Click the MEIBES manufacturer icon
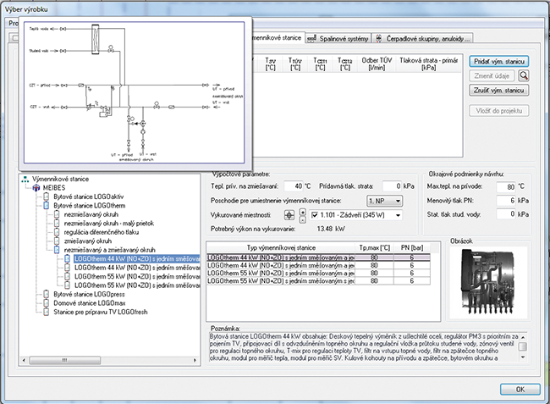This screenshot has height=404, width=550. (36, 188)
